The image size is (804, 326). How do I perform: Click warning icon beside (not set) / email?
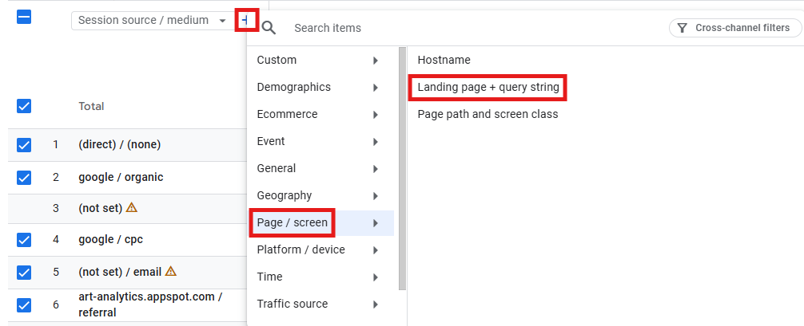pyautogui.click(x=171, y=271)
